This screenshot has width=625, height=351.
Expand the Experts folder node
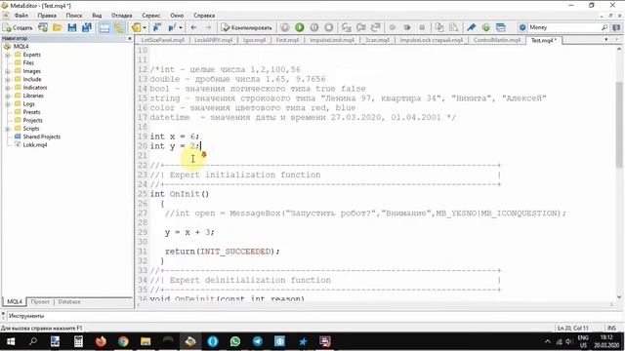[8, 55]
